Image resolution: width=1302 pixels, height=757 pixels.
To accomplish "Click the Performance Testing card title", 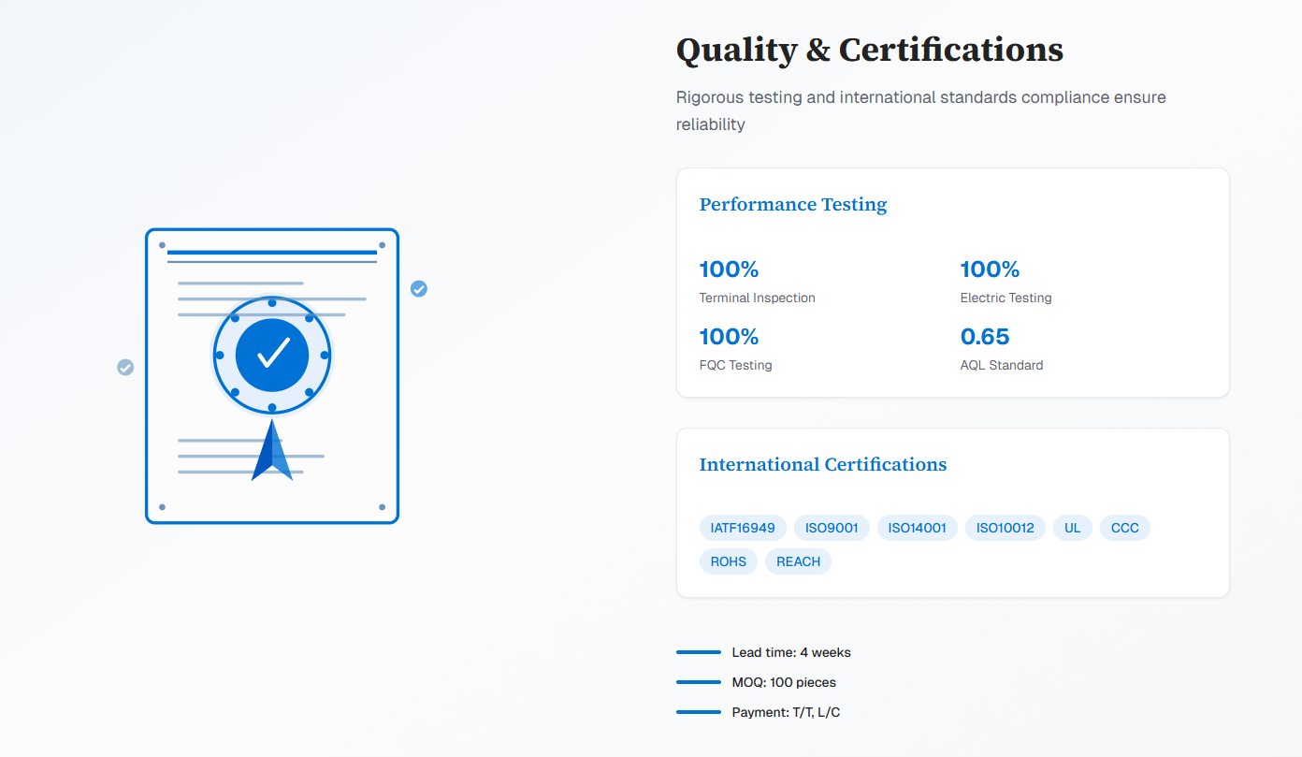I will click(x=793, y=204).
